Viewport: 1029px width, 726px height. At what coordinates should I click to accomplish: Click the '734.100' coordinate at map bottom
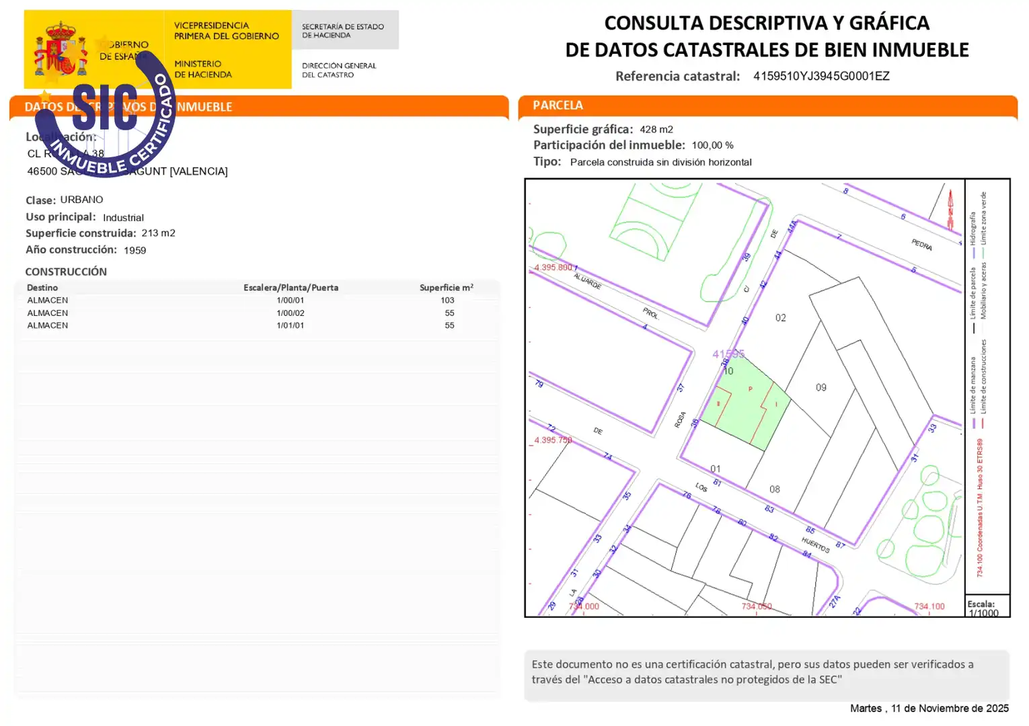tap(929, 606)
